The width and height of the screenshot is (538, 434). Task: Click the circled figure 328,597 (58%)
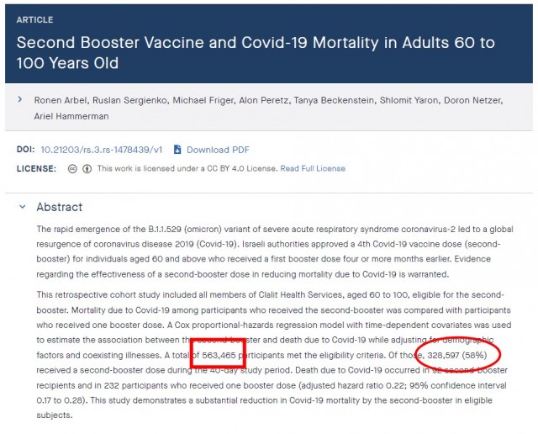coord(457,355)
